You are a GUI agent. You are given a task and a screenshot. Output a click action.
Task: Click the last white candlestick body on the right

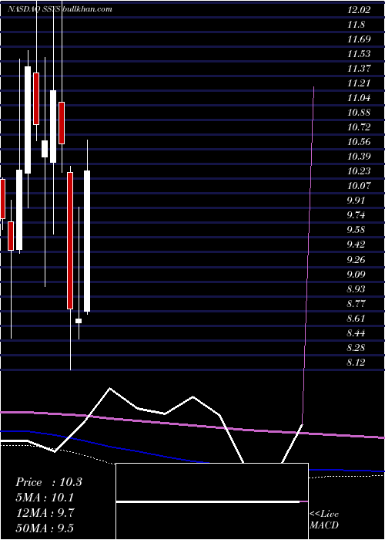87,241
